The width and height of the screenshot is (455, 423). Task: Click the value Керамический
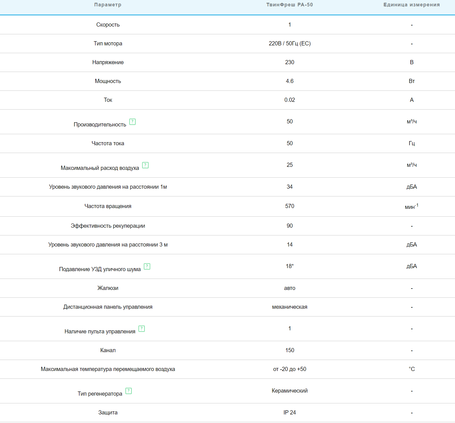(290, 391)
